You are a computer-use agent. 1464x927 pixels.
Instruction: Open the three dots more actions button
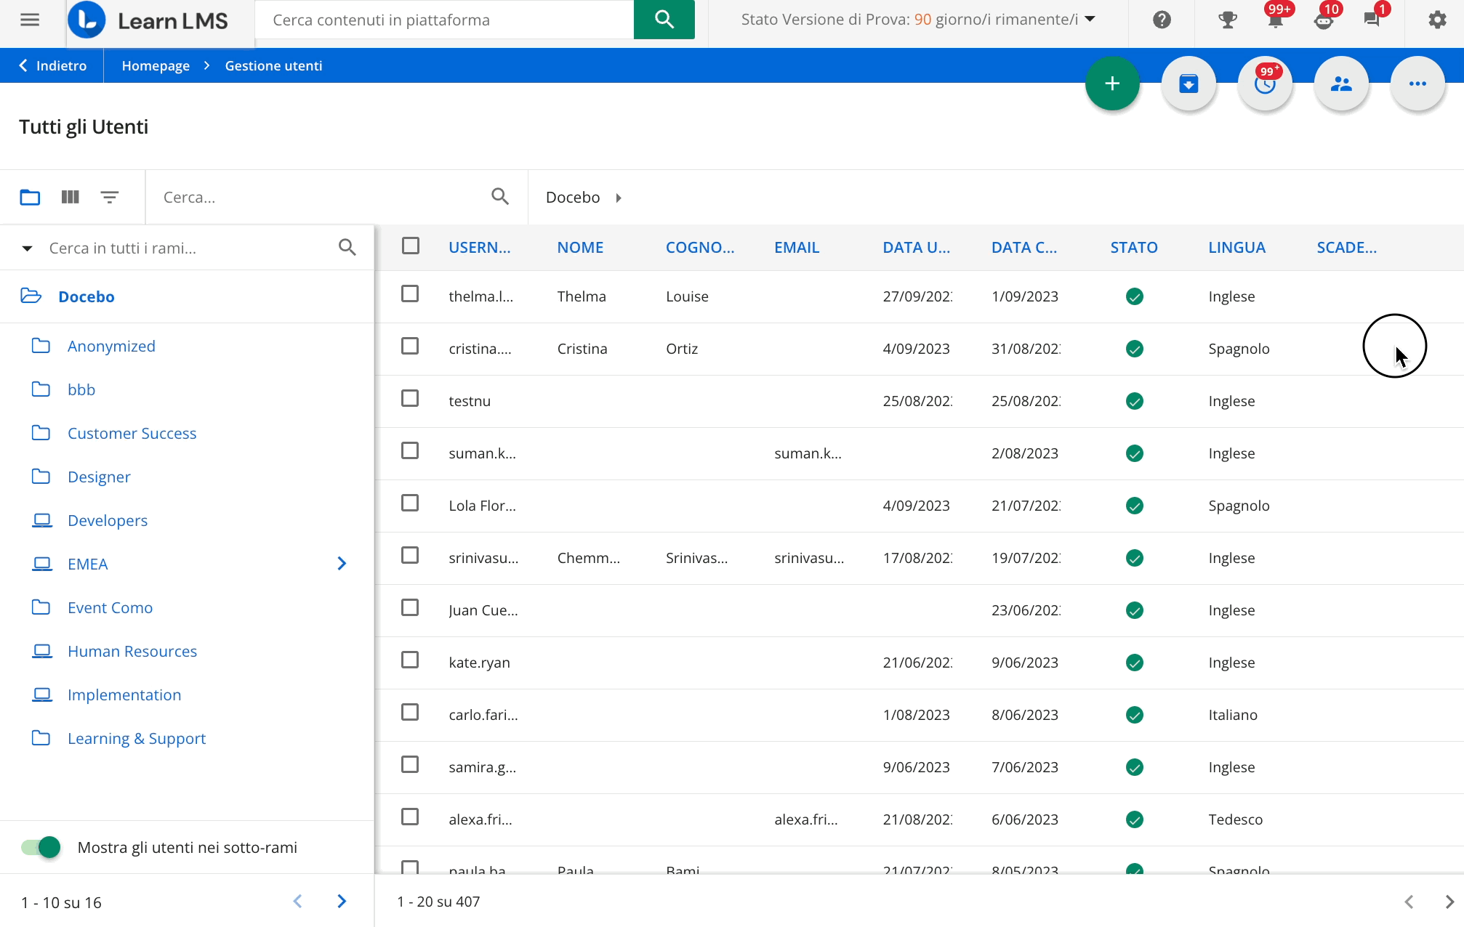[x=1417, y=84]
